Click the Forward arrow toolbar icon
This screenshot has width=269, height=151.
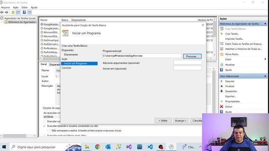7,12
